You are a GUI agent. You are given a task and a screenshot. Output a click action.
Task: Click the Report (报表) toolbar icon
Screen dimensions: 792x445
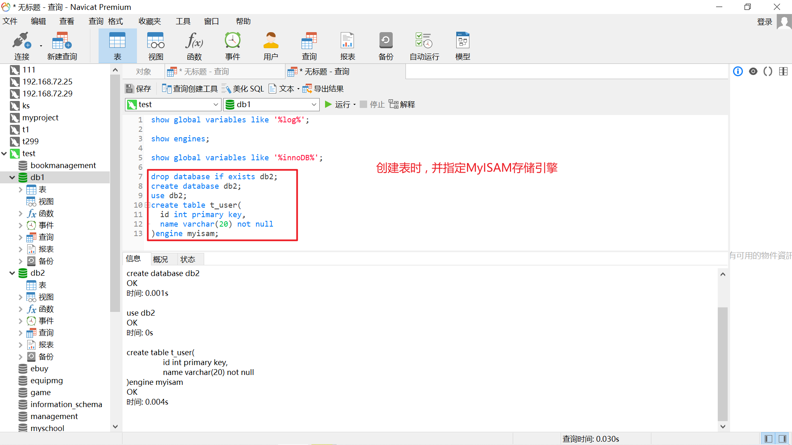(347, 46)
